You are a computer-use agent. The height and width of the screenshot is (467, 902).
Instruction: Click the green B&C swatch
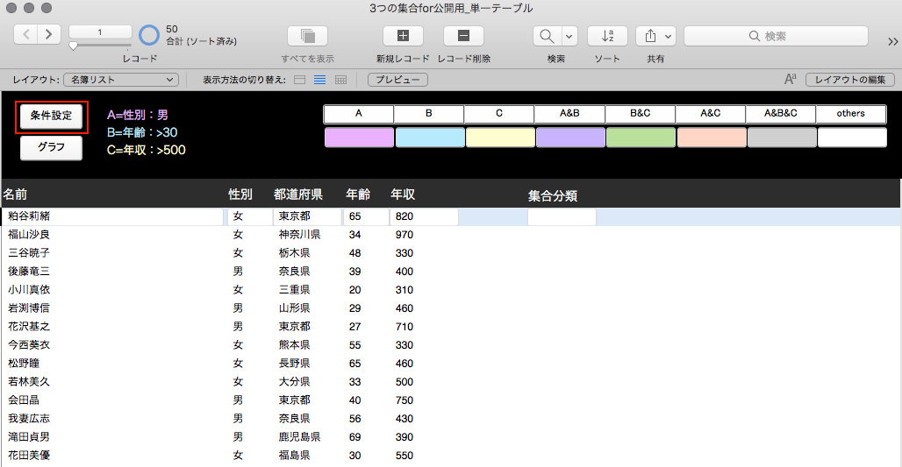(641, 138)
